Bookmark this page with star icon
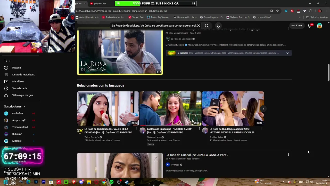Screen dimensions: 330x186 277,11
